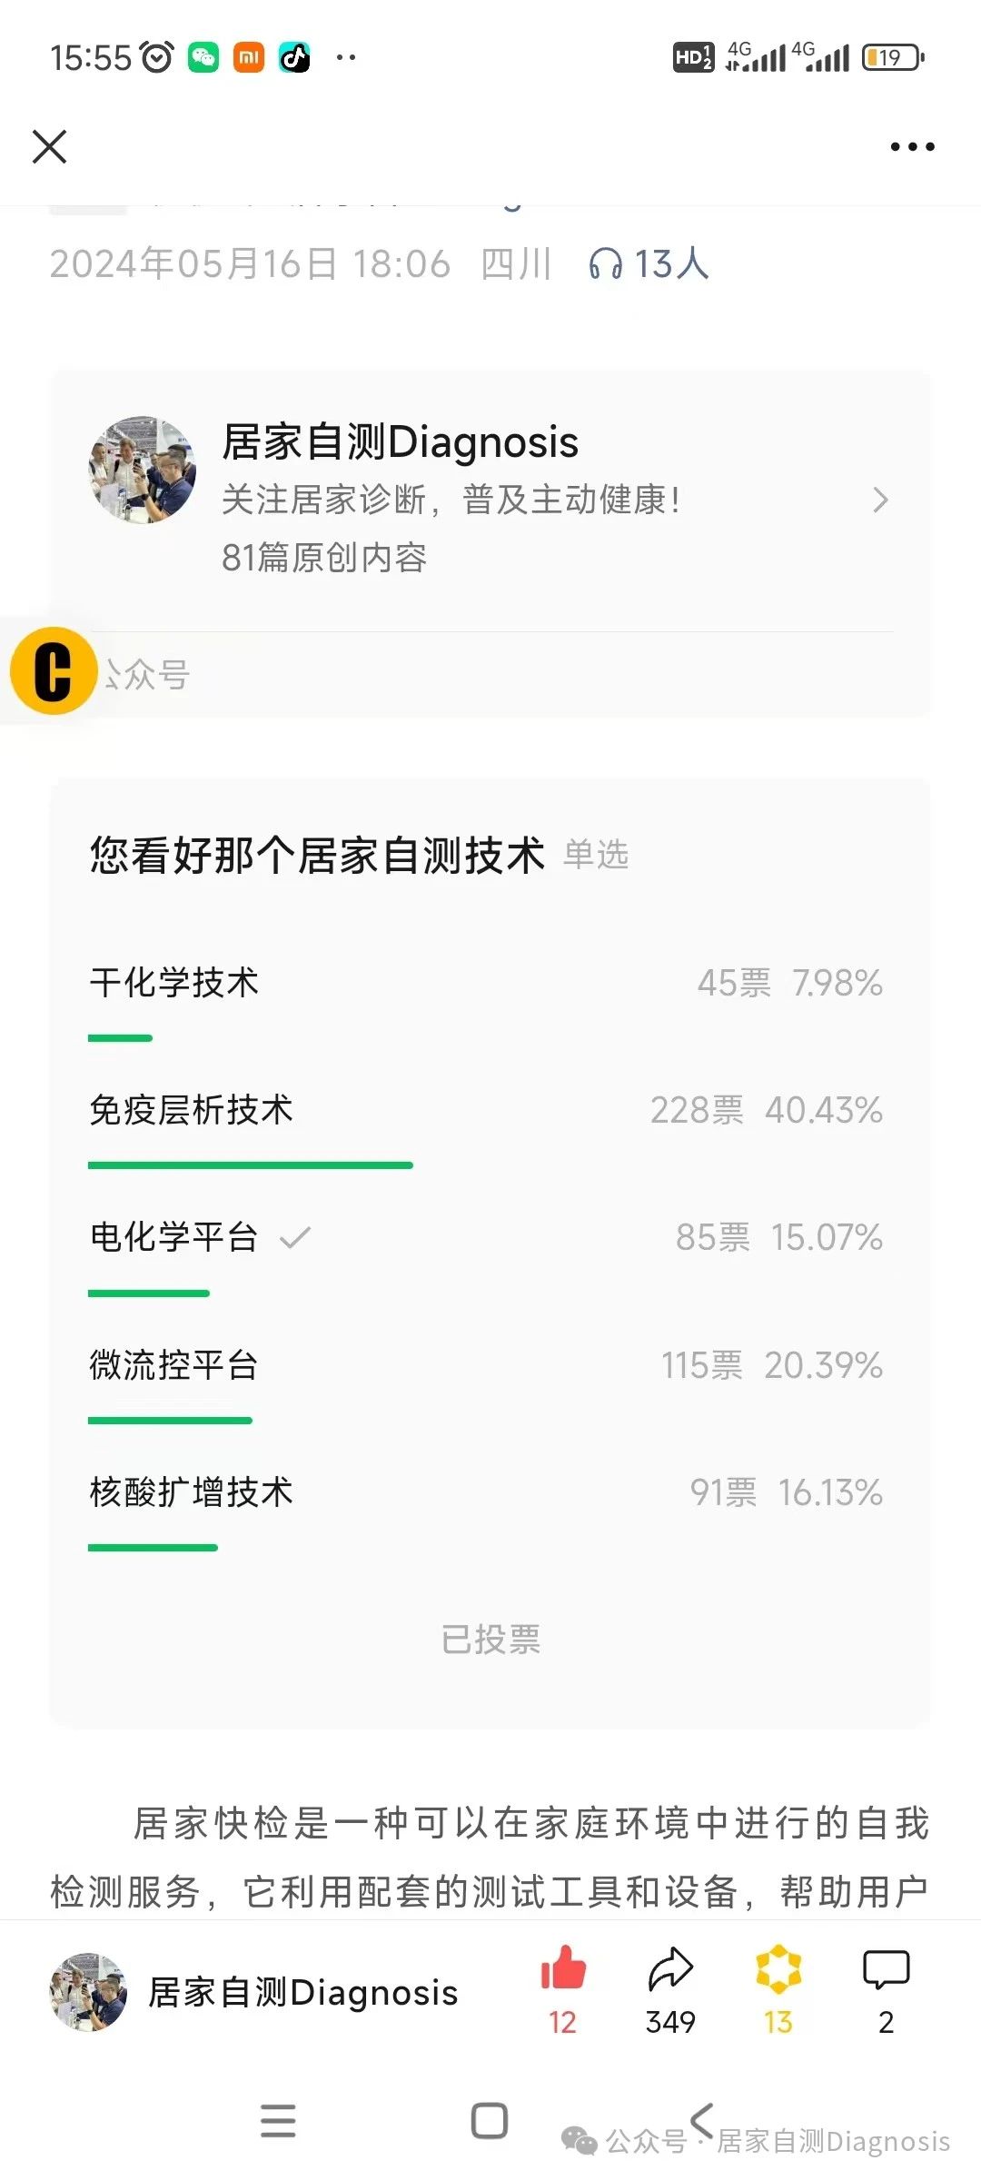Tap the headphone listen icon
The width and height of the screenshot is (981, 2180).
(x=605, y=264)
